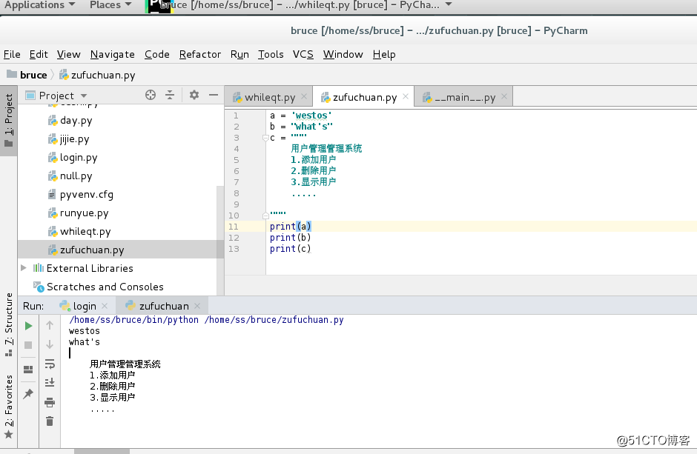
Task: Collapse all in Project panel
Action: (170, 95)
